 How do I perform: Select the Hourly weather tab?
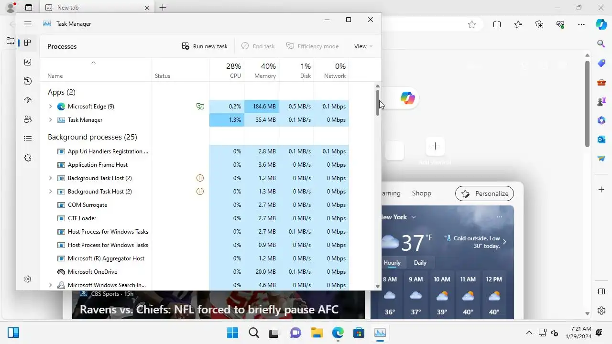pos(392,263)
